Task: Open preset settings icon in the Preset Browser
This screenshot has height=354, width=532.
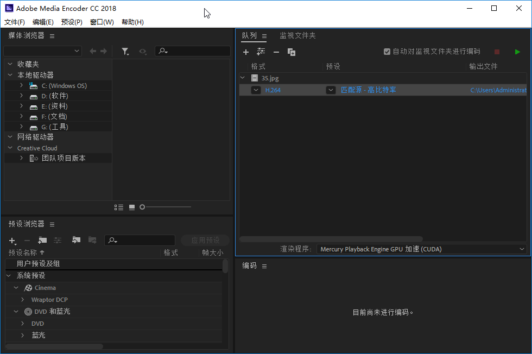Action: [x=58, y=241]
